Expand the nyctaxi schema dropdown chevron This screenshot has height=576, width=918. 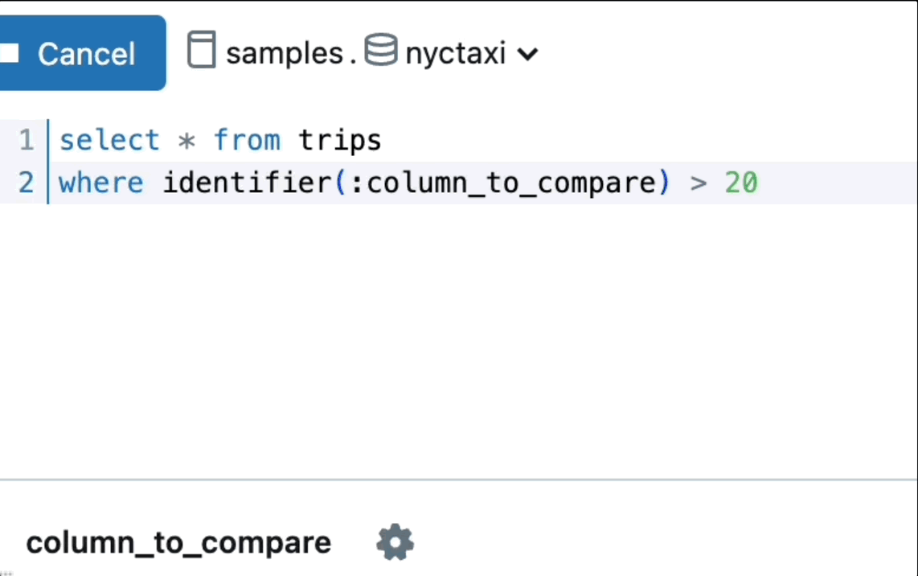pyautogui.click(x=527, y=55)
